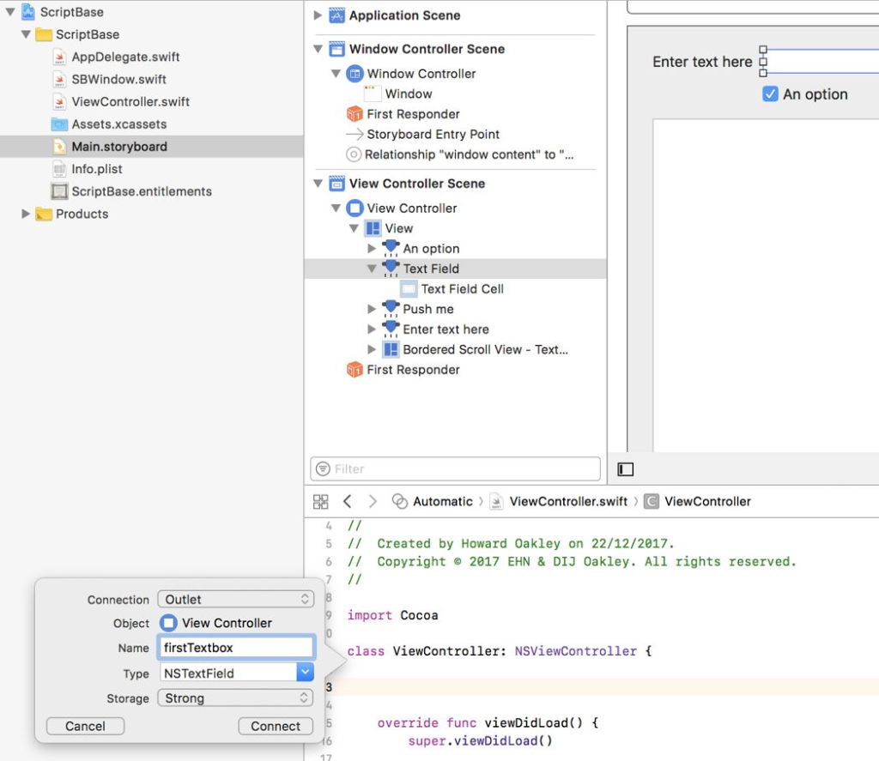879x761 pixels.
Task: Click the related items grid icon
Action: 320,502
